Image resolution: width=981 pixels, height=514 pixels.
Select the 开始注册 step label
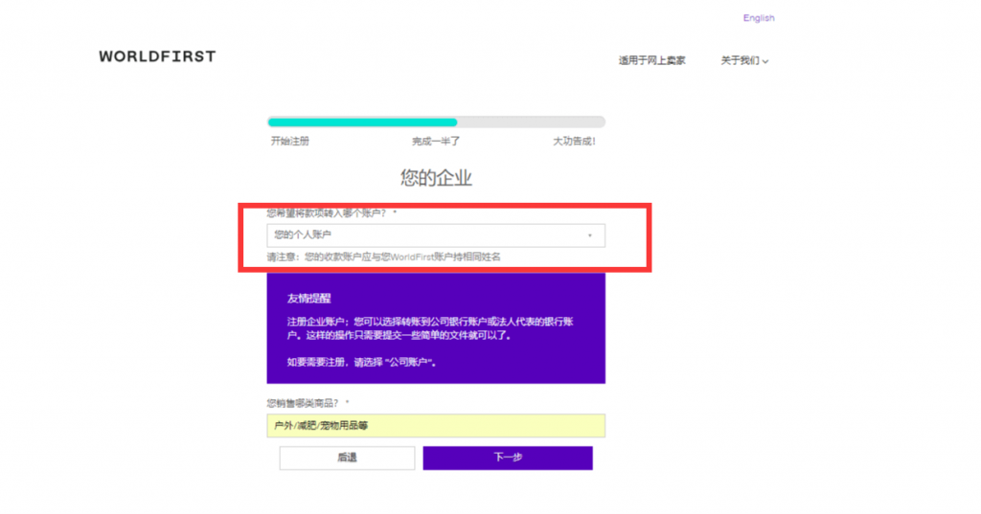(289, 141)
